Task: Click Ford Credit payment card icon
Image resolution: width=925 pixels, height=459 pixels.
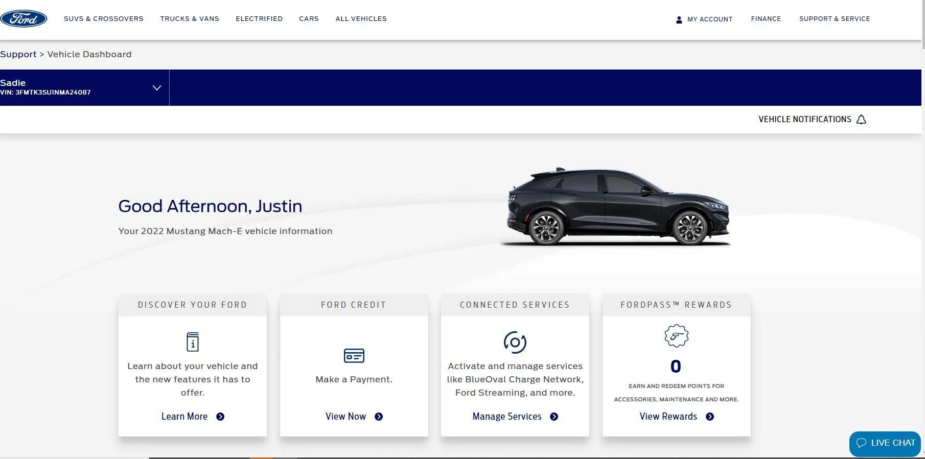Action: [x=354, y=355]
